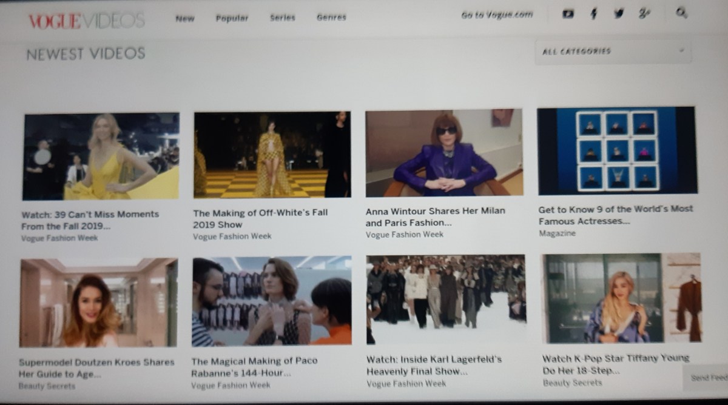Expand the All Categories dropdown
This screenshot has width=728, height=405.
(x=613, y=52)
